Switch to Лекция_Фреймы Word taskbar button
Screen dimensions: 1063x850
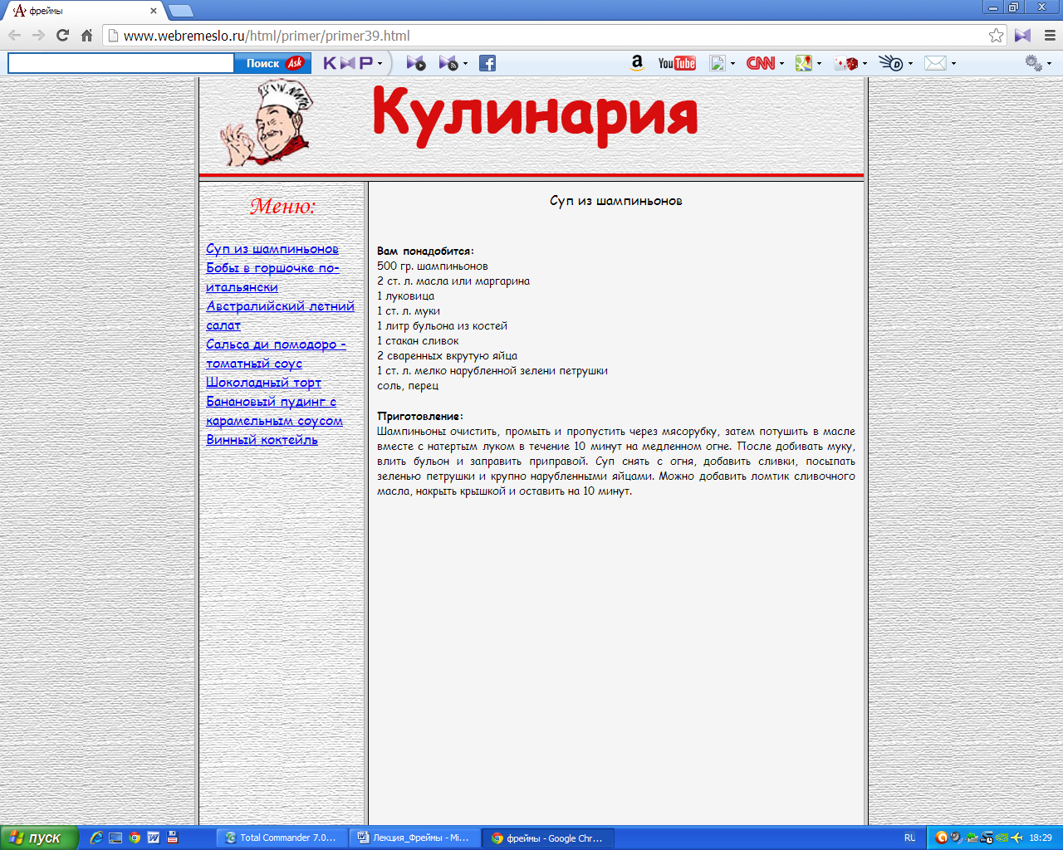[x=414, y=838]
